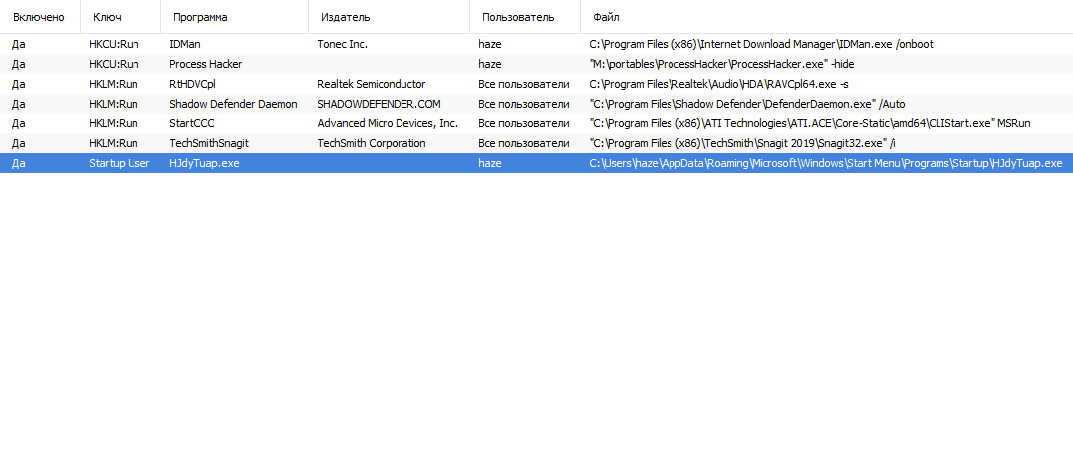
Task: Click Да in the RtHDVCpl row
Action: point(19,84)
